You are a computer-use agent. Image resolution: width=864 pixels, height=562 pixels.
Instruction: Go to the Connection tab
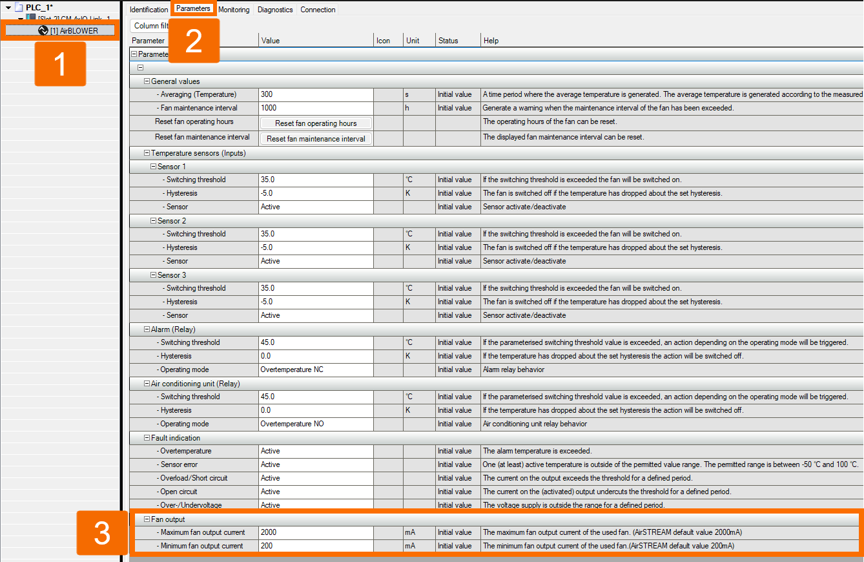click(318, 10)
